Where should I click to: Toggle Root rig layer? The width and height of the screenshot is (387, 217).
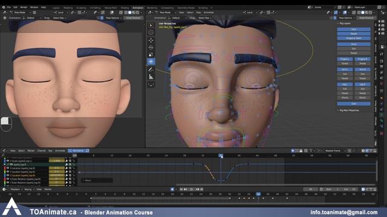tap(354, 104)
